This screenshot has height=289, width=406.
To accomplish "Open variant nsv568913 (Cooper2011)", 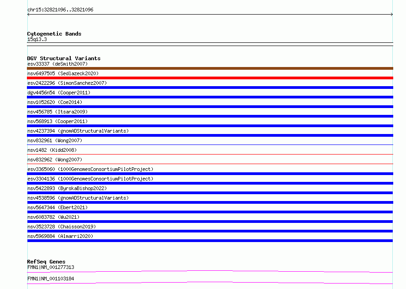I will pyautogui.click(x=57, y=121).
